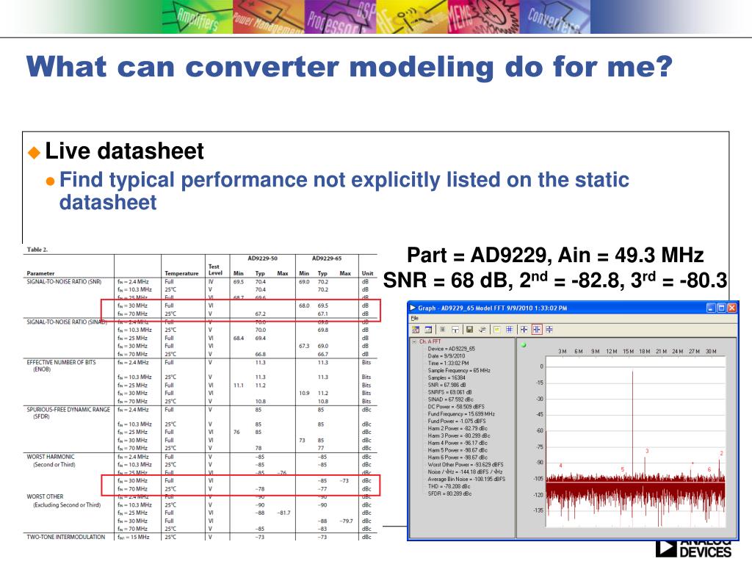The height and width of the screenshot is (564, 752).
Task: Click 'EFFECTIVE NUMBER OF BITS' parameter text
Action: (61, 362)
